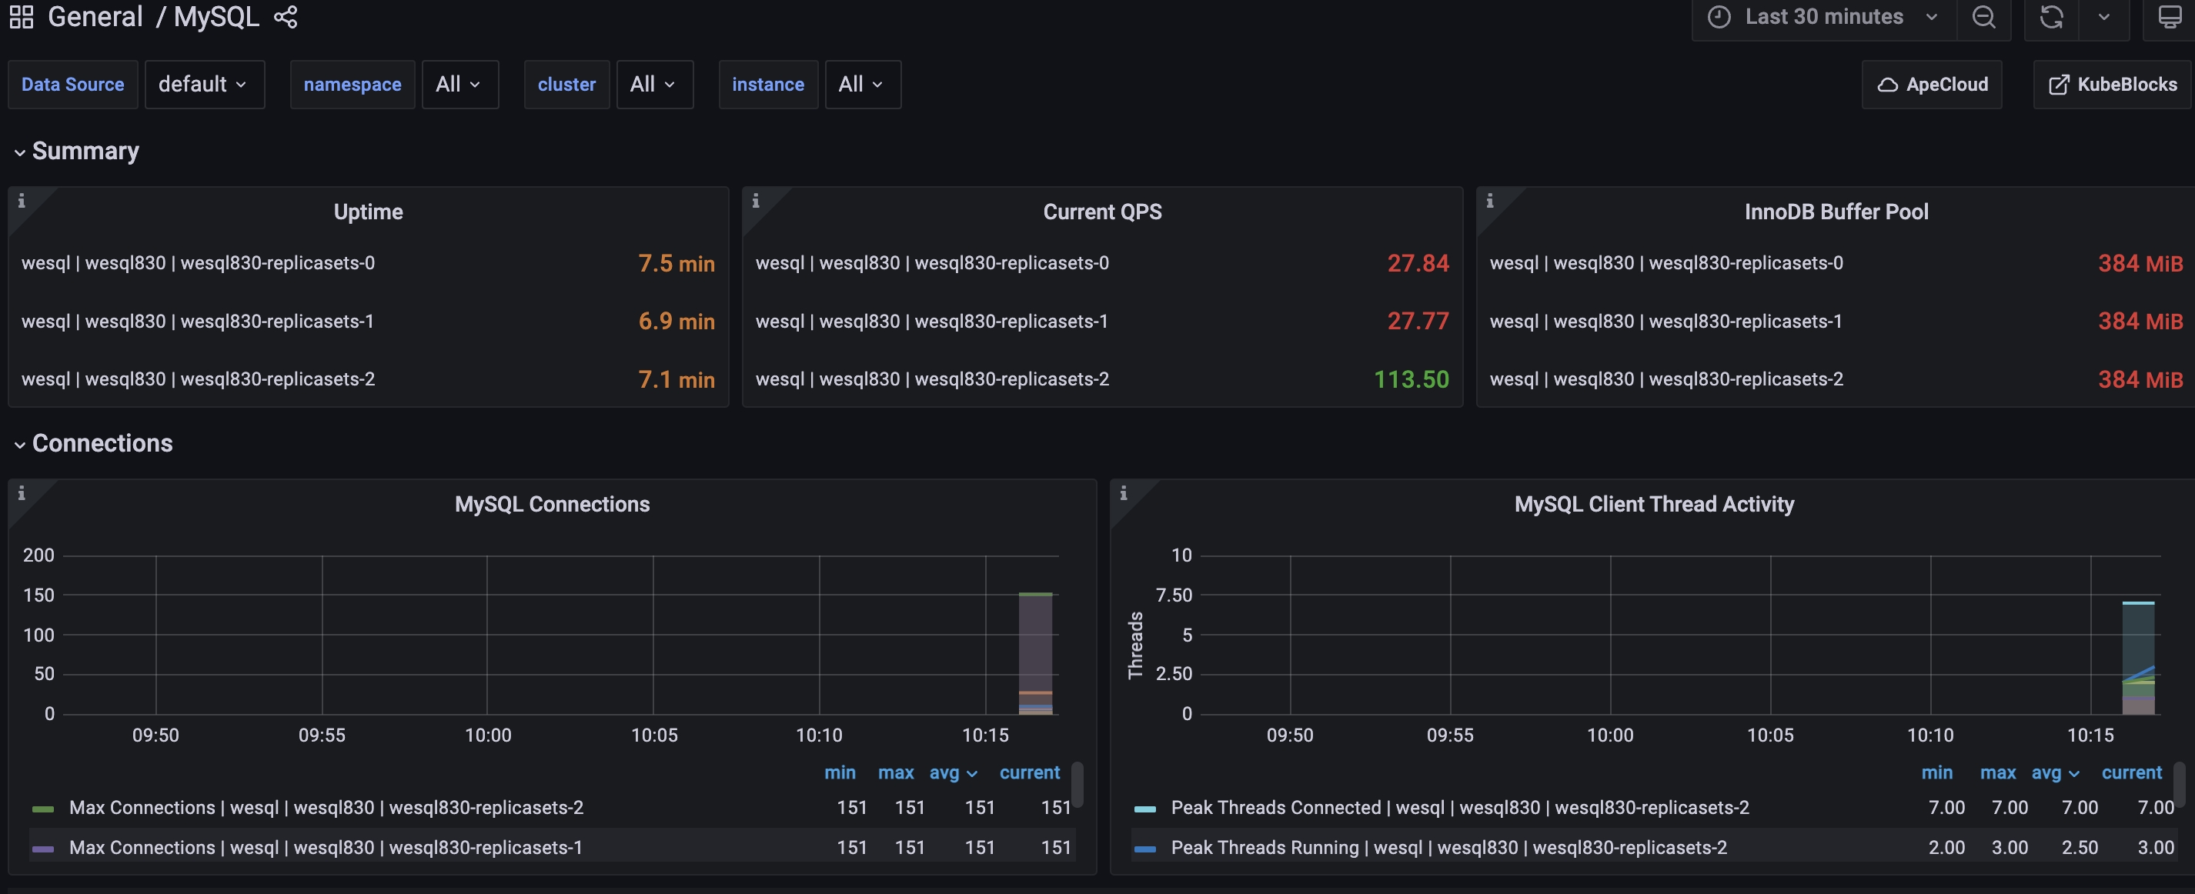2195x894 pixels.
Task: Show info for MySQL Client Thread Activity panel
Action: click(x=1123, y=493)
